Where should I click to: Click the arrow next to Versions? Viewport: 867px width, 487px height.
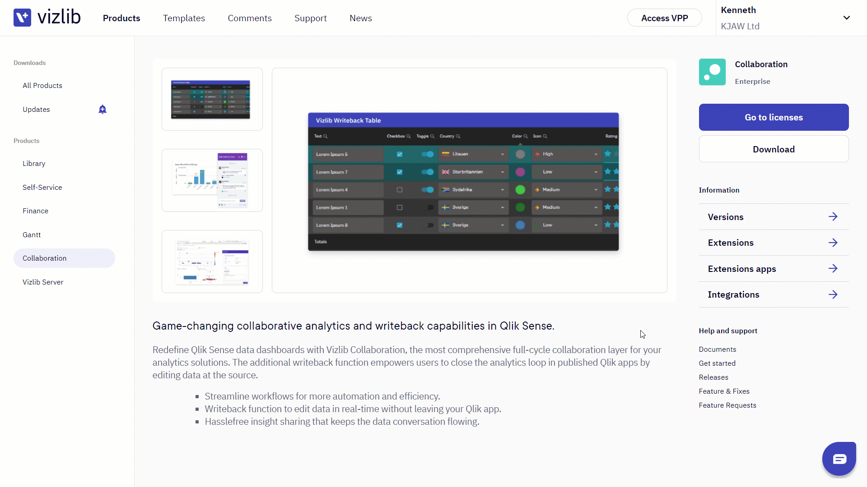pyautogui.click(x=833, y=217)
